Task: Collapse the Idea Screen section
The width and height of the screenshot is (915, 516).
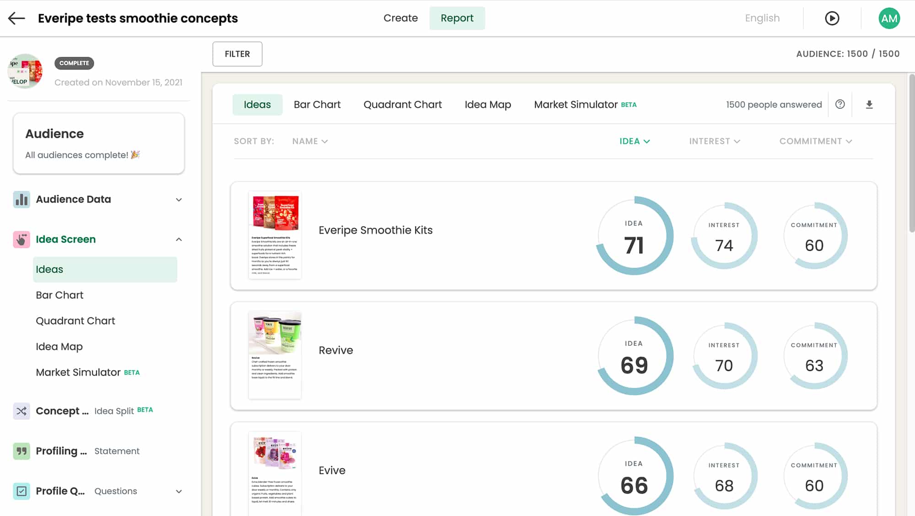Action: click(x=178, y=239)
